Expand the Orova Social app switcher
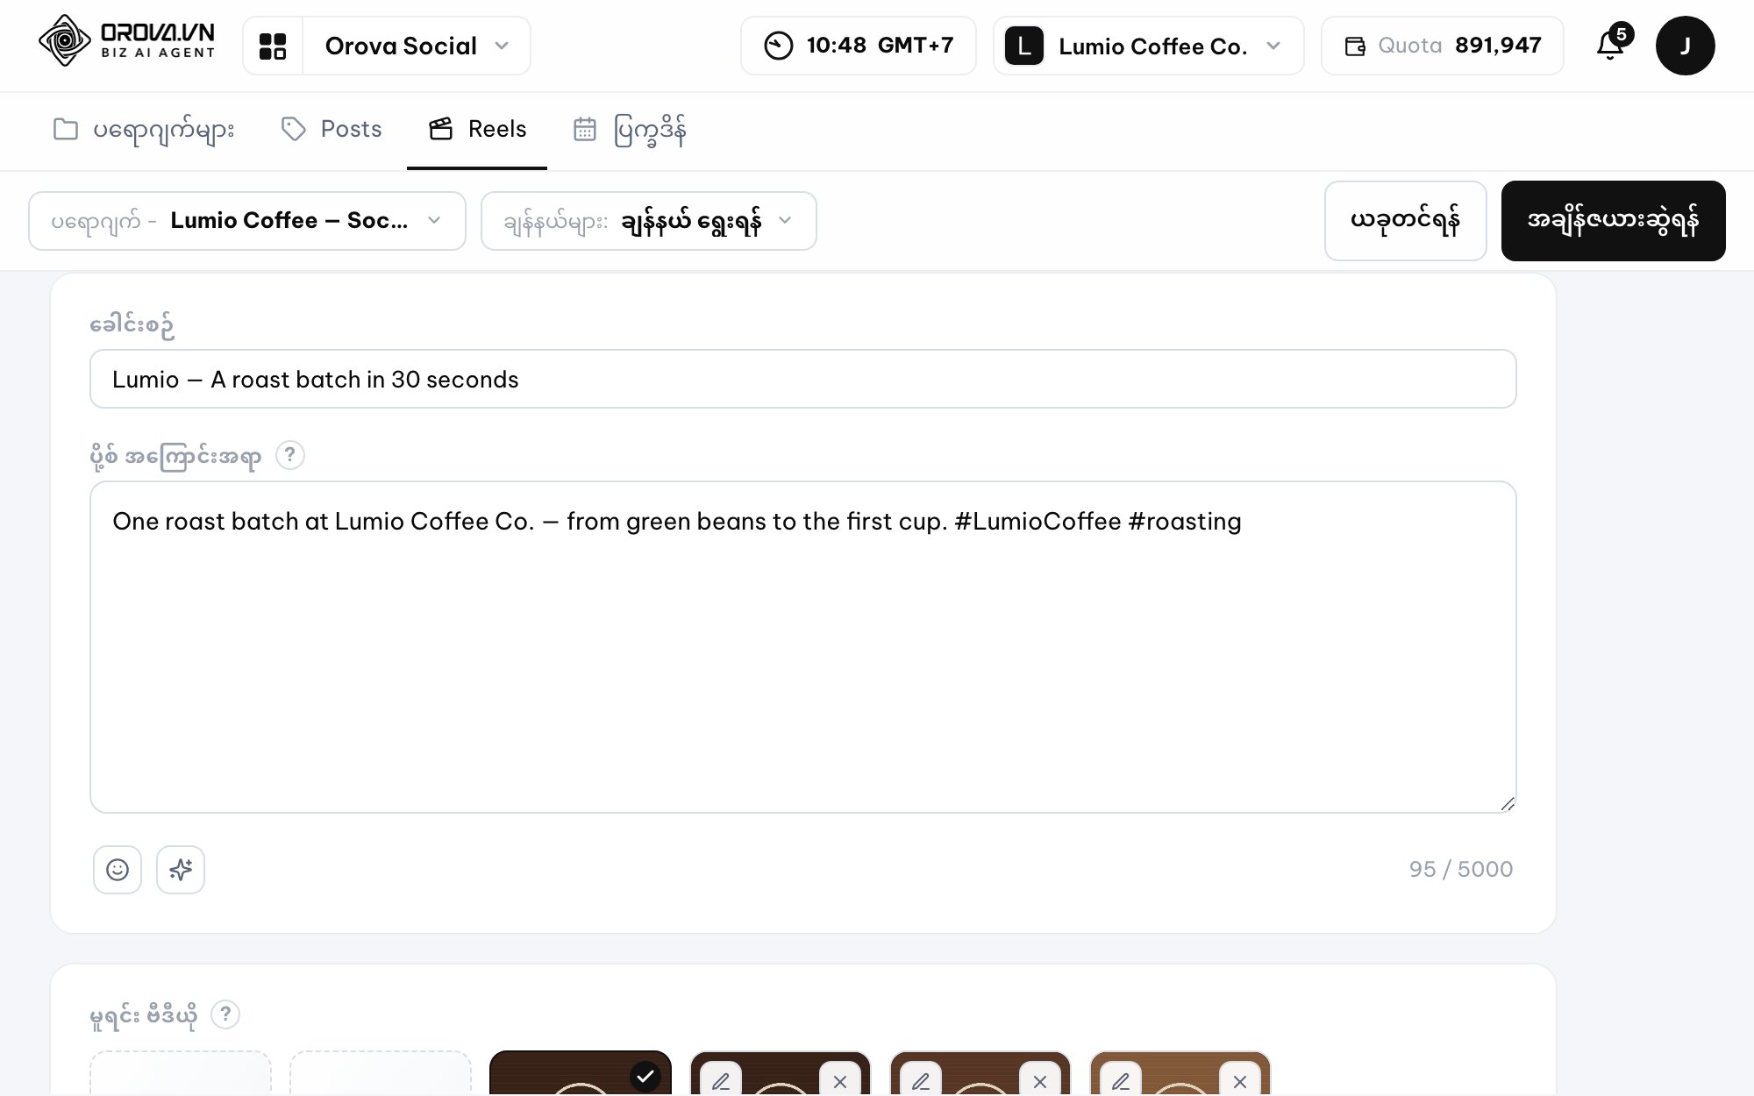The image size is (1754, 1096). tap(417, 46)
